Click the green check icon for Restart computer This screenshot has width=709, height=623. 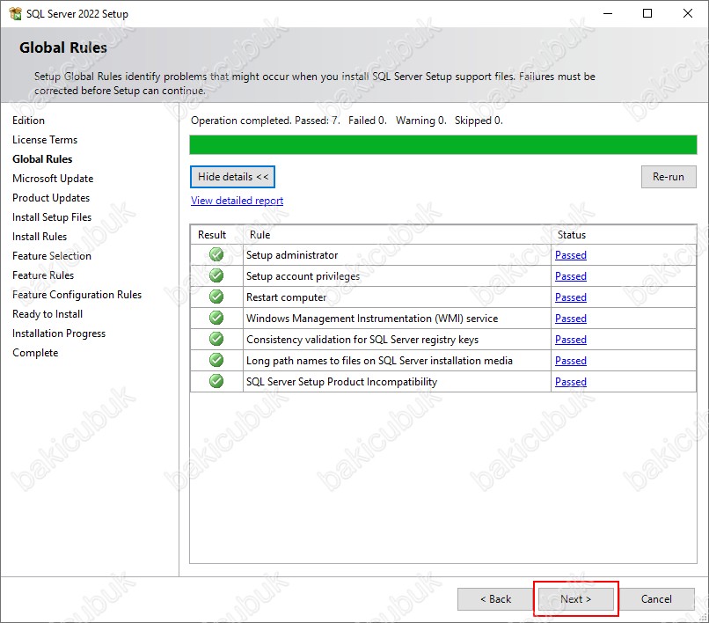click(x=216, y=297)
